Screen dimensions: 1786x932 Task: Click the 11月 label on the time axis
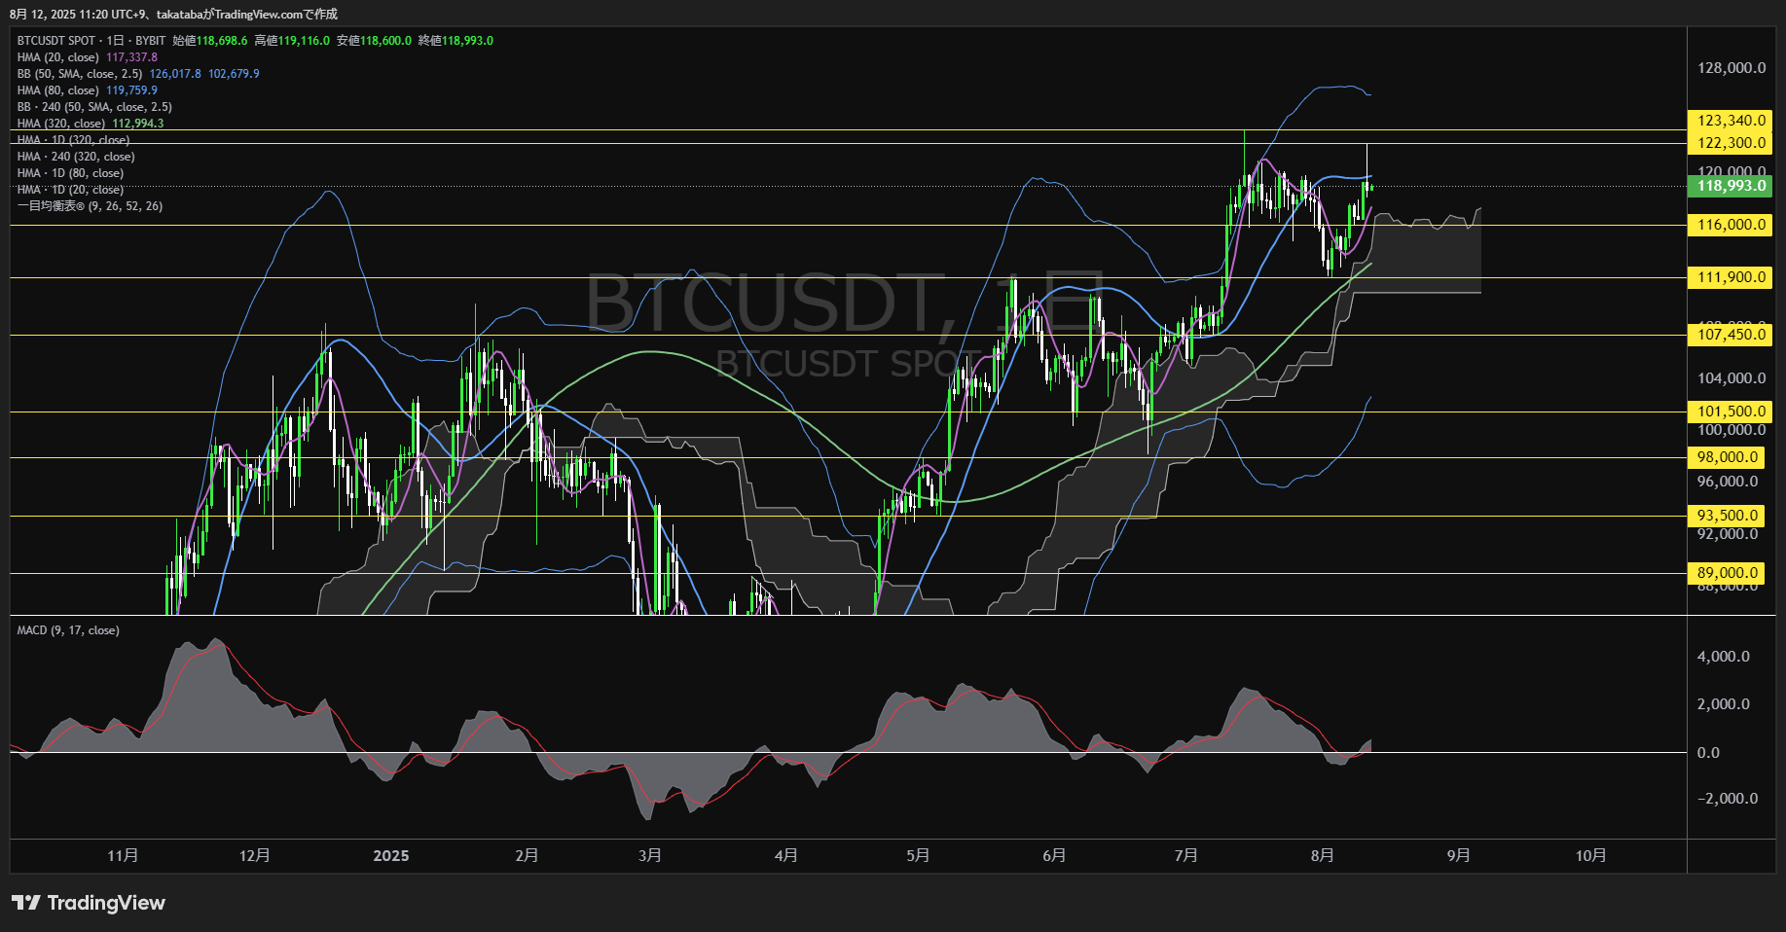(x=123, y=855)
